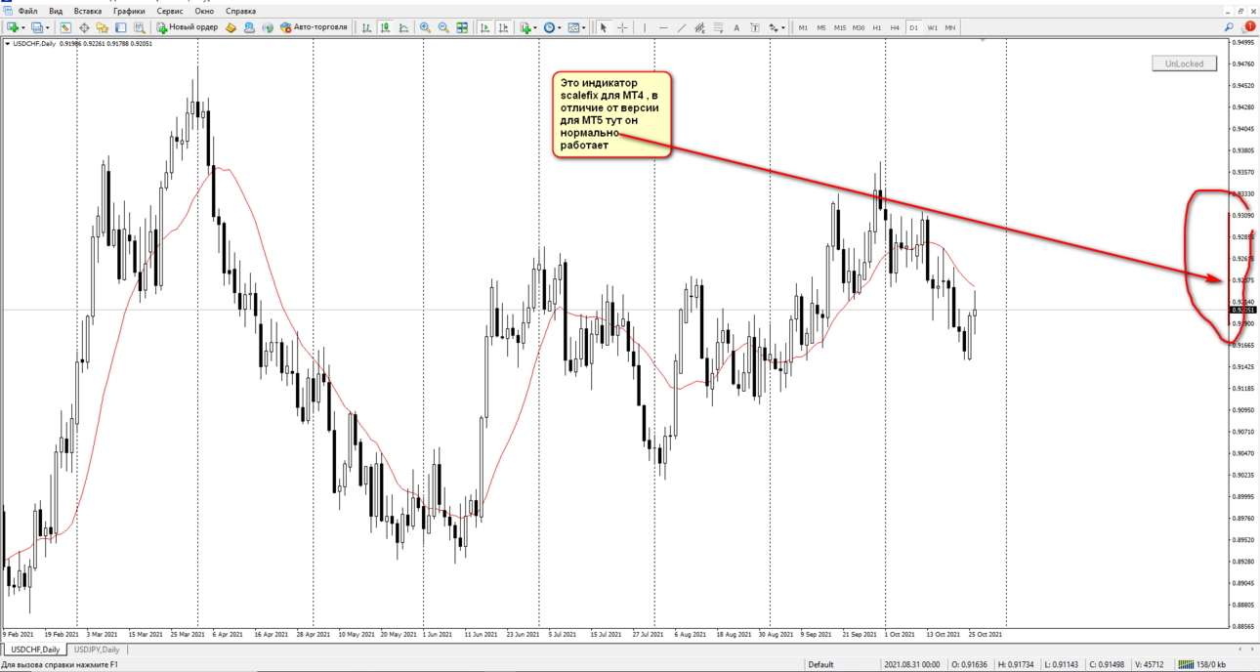Open the Terminal panel

pyautogui.click(x=121, y=27)
